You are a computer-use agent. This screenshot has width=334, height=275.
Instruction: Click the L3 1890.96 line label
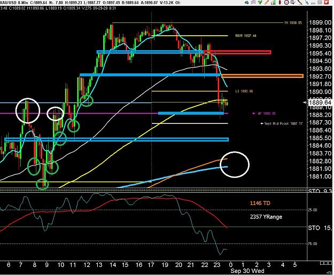tap(244, 91)
